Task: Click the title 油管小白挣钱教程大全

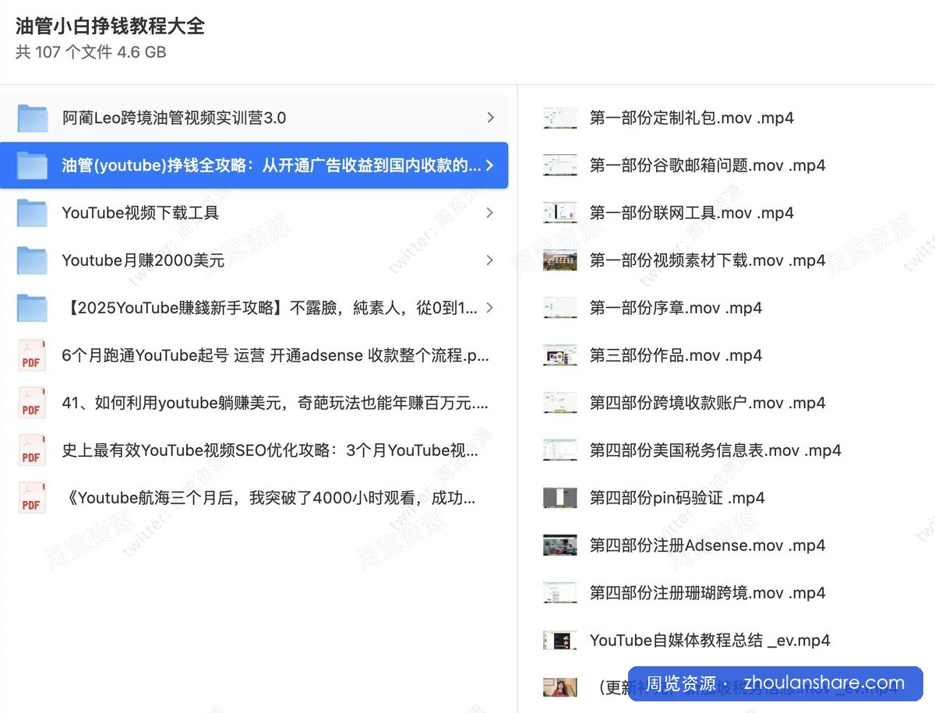Action: [110, 26]
